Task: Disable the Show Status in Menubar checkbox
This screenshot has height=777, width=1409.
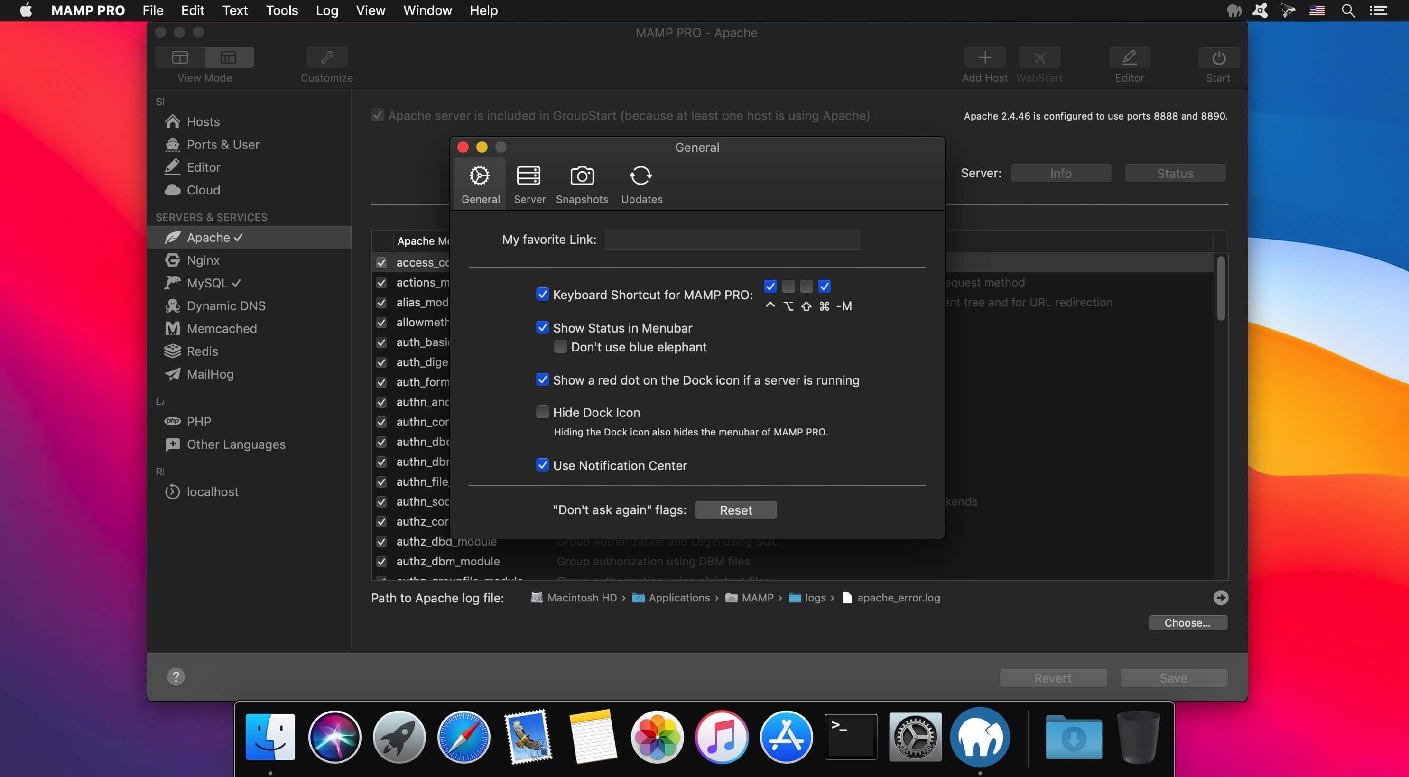Action: pos(540,328)
